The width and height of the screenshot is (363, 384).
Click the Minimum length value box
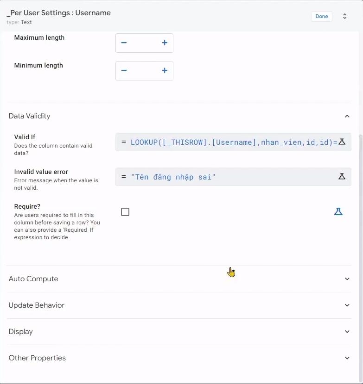click(x=144, y=70)
